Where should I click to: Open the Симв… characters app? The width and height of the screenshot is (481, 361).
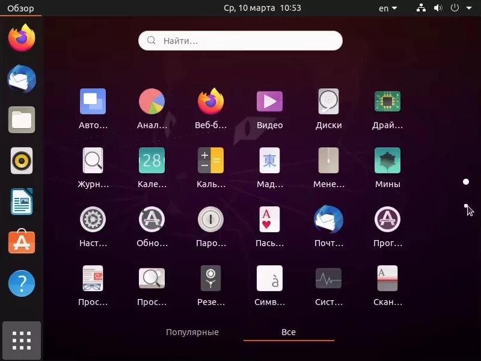coord(269,279)
